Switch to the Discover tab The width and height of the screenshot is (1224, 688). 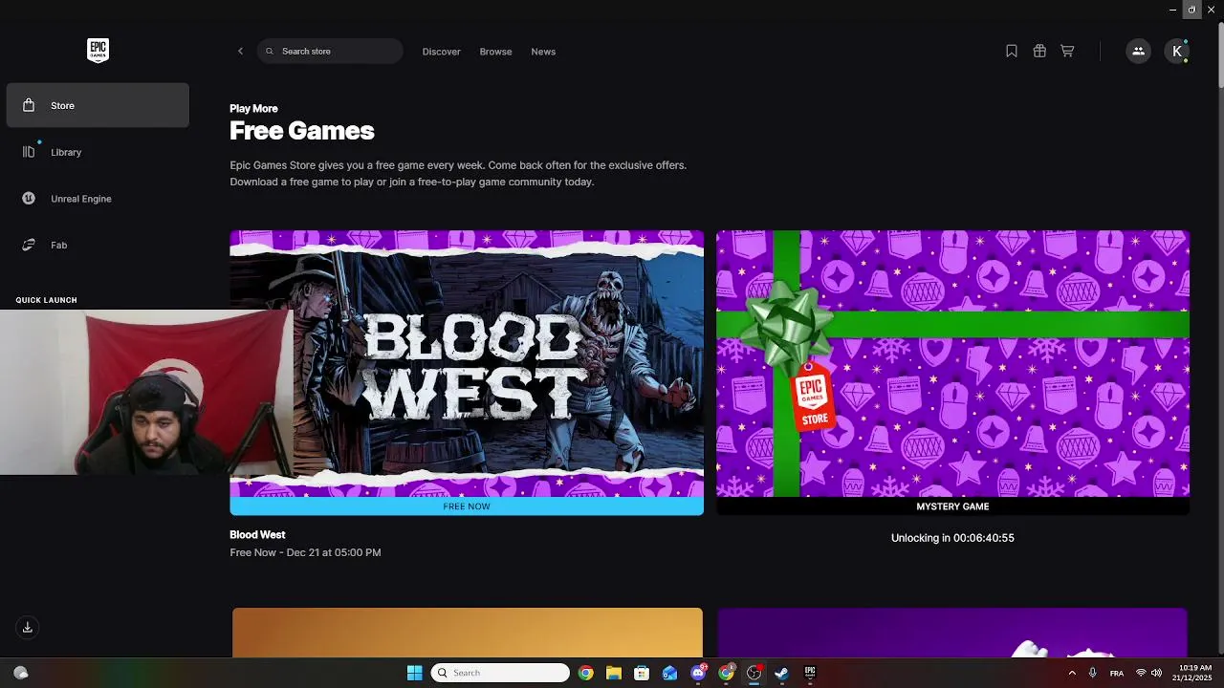[441, 52]
